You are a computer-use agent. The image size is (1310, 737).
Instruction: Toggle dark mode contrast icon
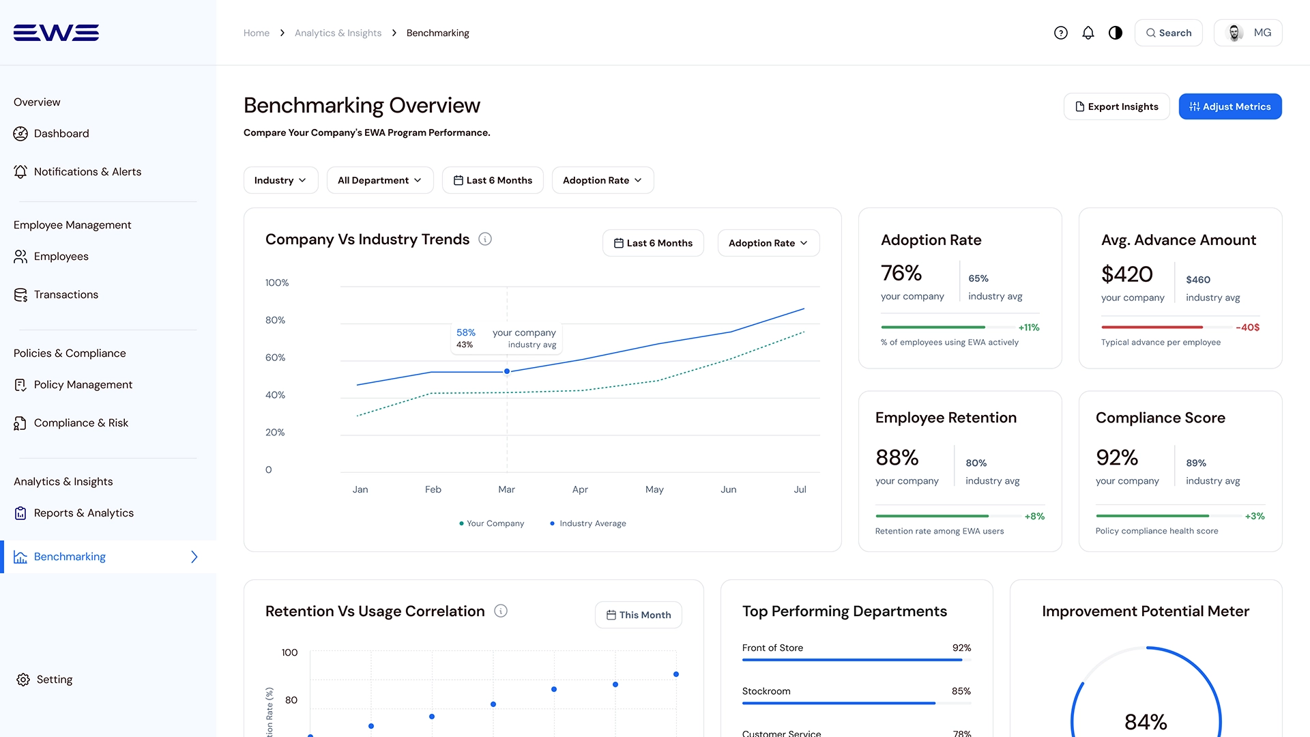tap(1116, 33)
